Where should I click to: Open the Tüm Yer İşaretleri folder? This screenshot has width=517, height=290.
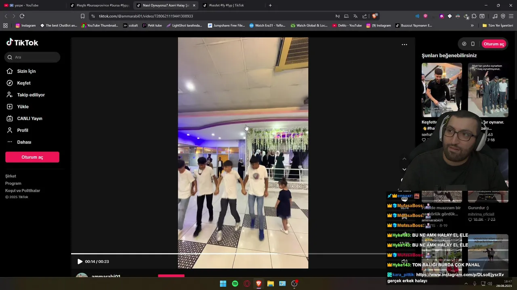point(498,25)
